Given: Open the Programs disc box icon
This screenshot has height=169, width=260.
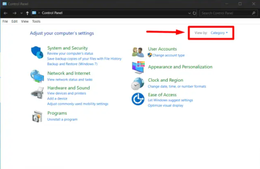Looking at the screenshot, I should [37, 116].
